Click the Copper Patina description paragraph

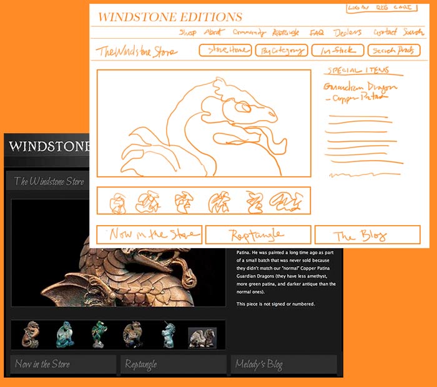pyautogui.click(x=286, y=272)
